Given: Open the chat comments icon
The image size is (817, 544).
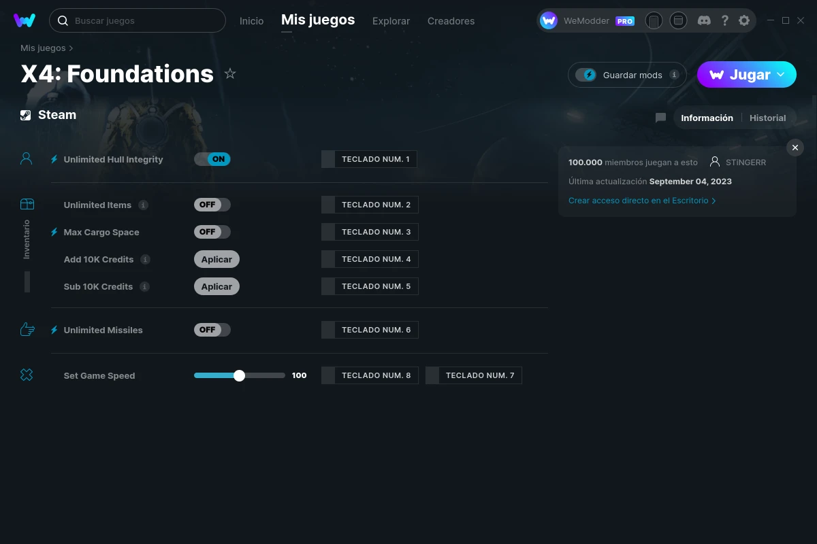Looking at the screenshot, I should click(x=660, y=118).
